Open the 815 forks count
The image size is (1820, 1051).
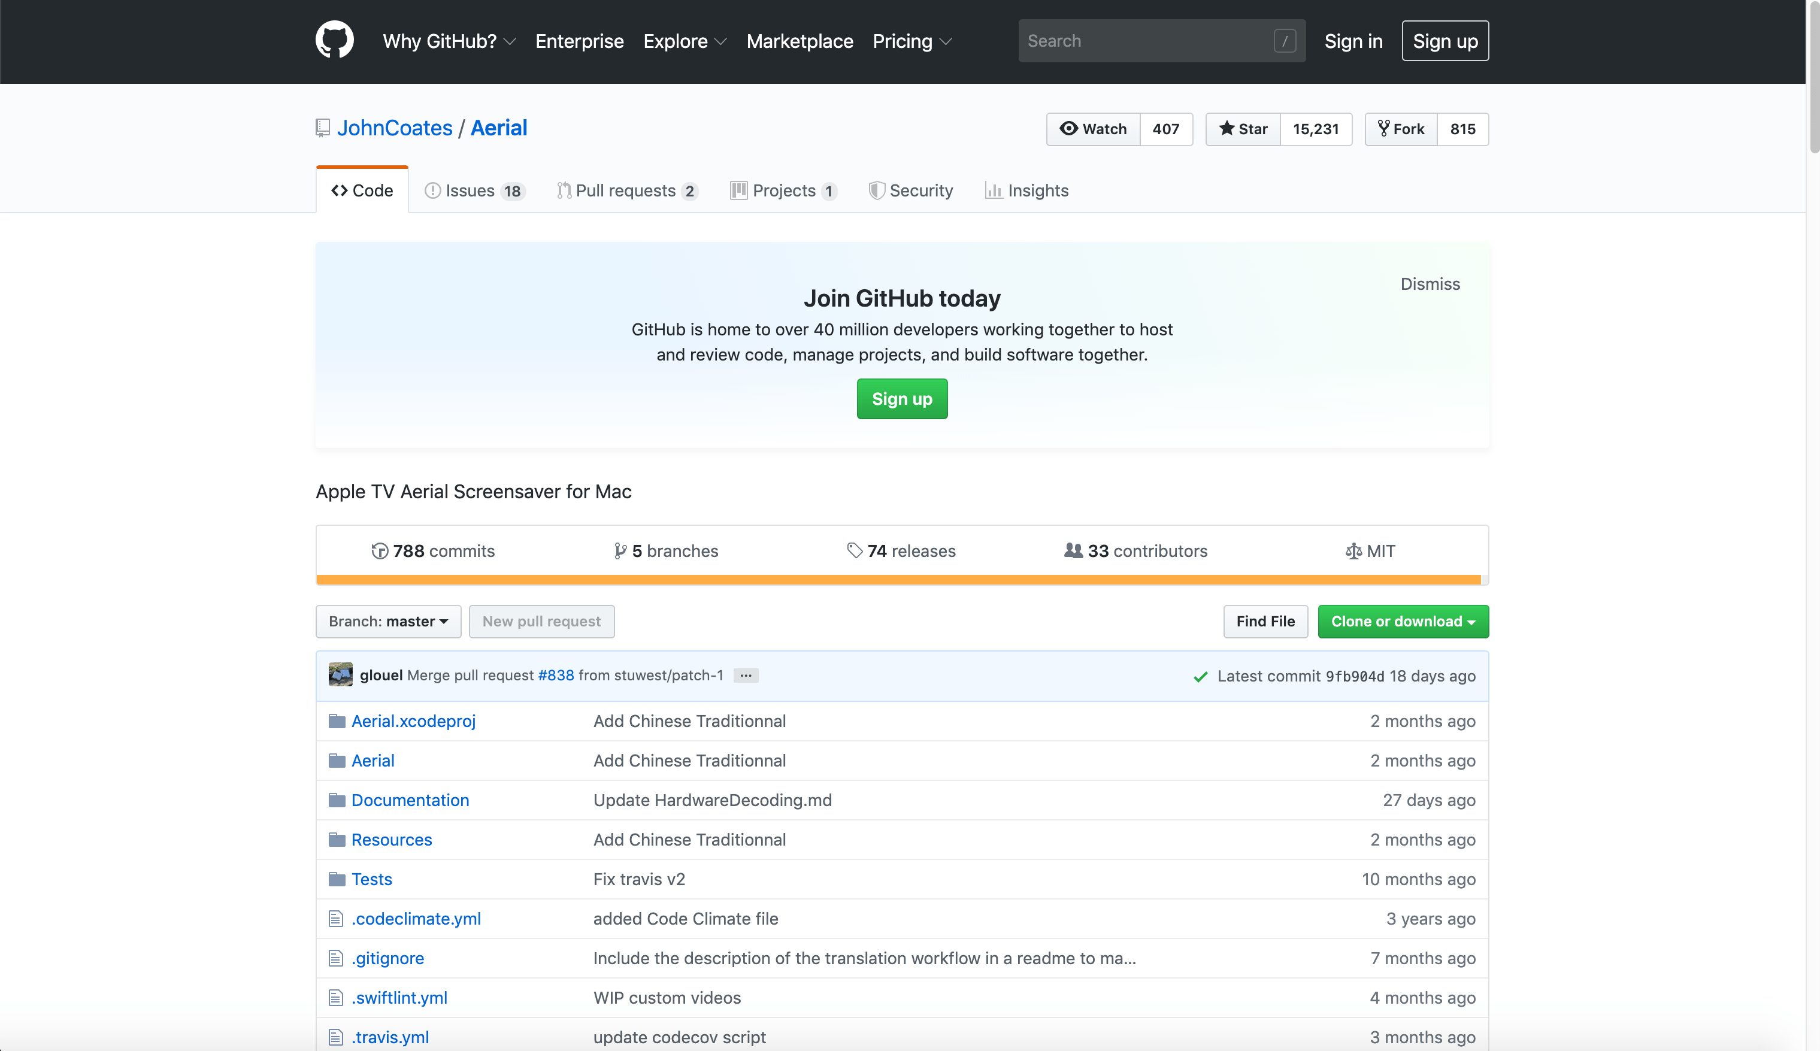(x=1463, y=129)
